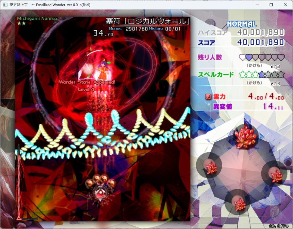Click the blue filled heart in lives row
The width and height of the screenshot is (293, 229).
click(249, 57)
